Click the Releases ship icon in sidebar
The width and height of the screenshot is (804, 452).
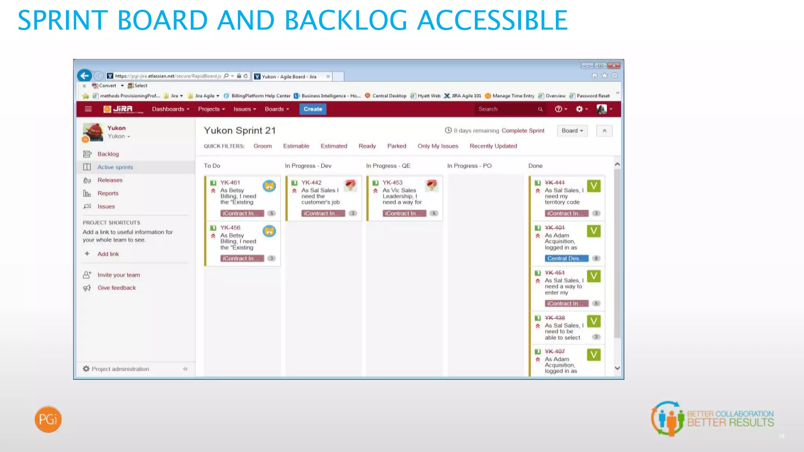point(87,180)
